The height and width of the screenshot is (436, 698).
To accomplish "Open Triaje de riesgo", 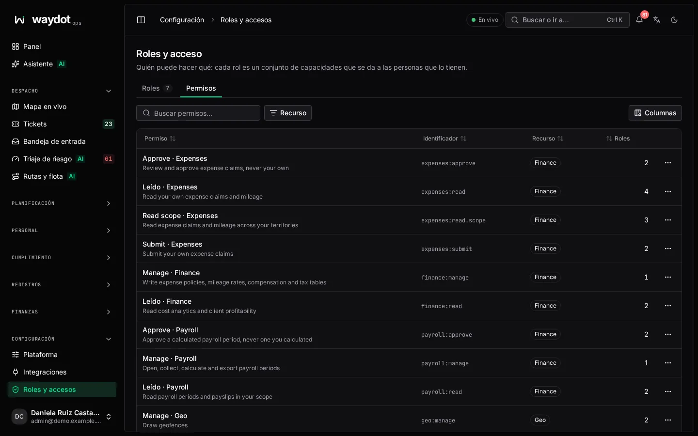I will pyautogui.click(x=62, y=159).
